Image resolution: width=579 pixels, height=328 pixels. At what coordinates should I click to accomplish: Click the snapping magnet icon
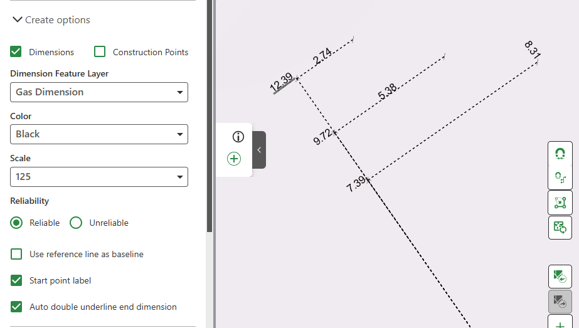pos(560,154)
